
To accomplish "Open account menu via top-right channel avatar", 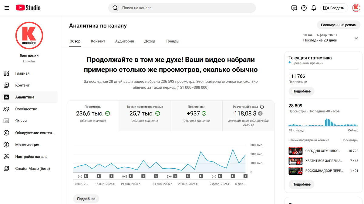I will click(x=356, y=8).
